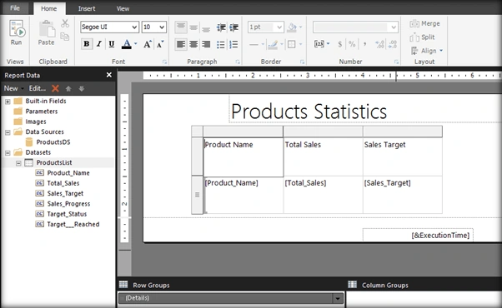Apply percent number format
502x308 pixels.
click(x=352, y=44)
